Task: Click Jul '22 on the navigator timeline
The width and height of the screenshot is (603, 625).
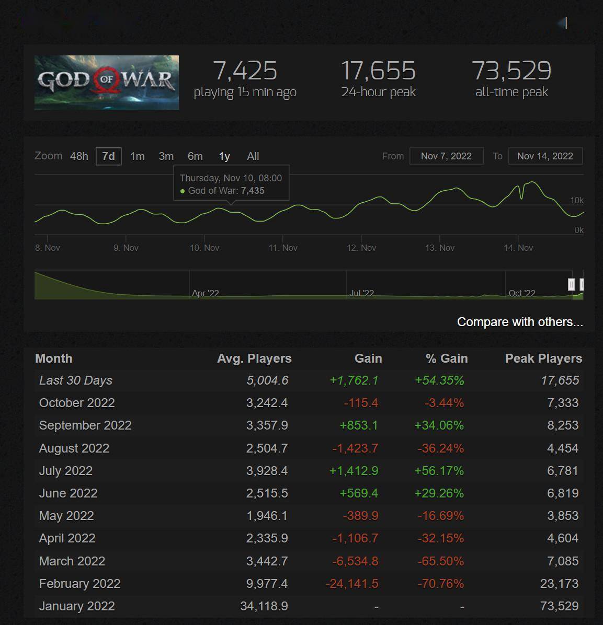Action: [361, 293]
